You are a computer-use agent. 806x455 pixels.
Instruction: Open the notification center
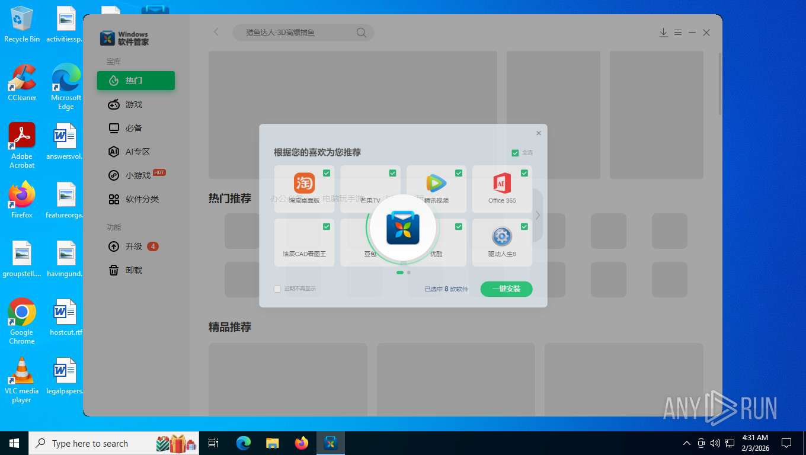coord(786,443)
